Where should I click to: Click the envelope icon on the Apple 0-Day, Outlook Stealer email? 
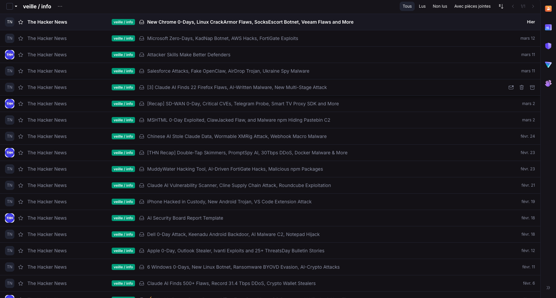tap(142, 251)
